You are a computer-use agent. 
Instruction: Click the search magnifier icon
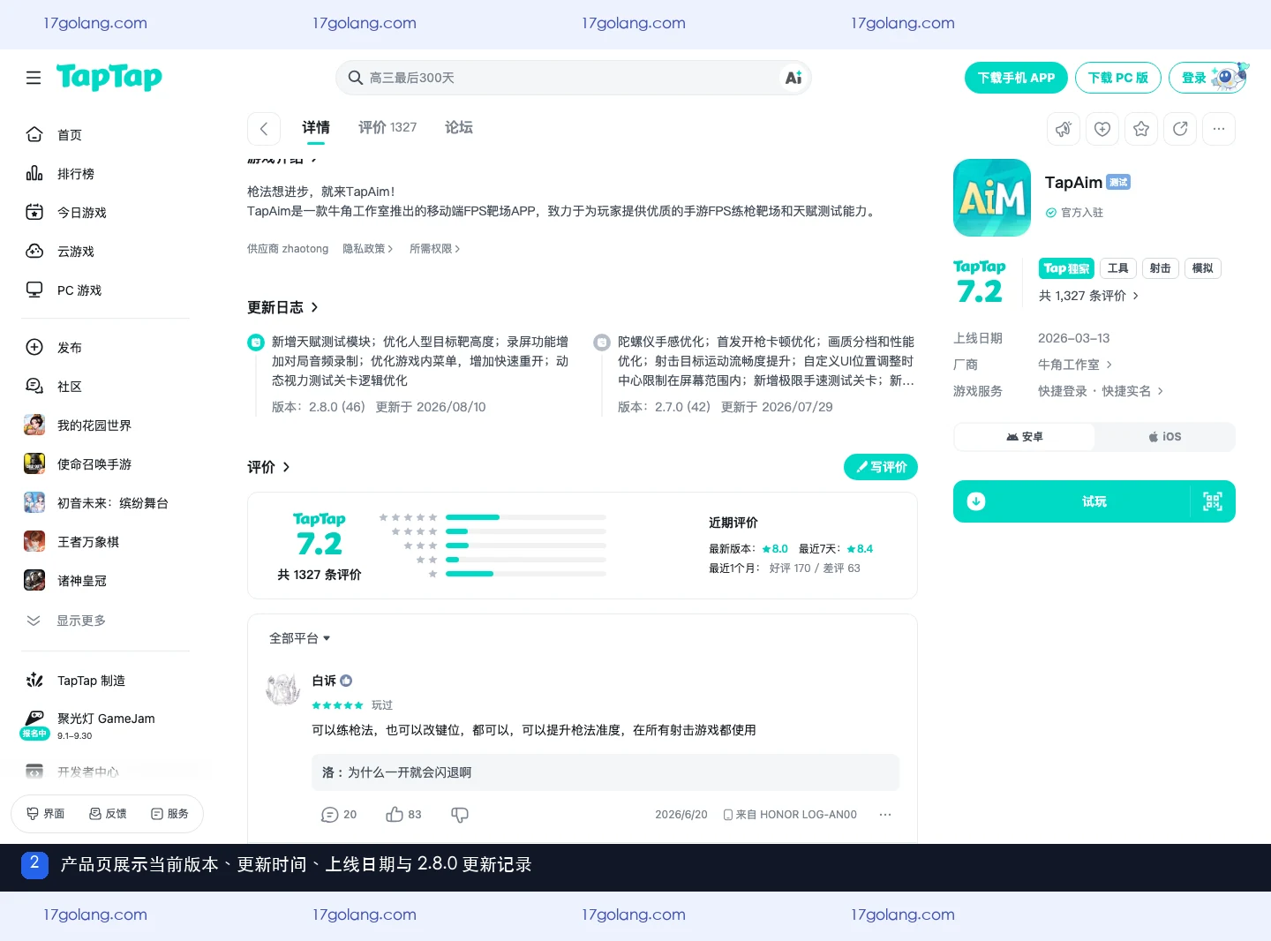coord(356,78)
